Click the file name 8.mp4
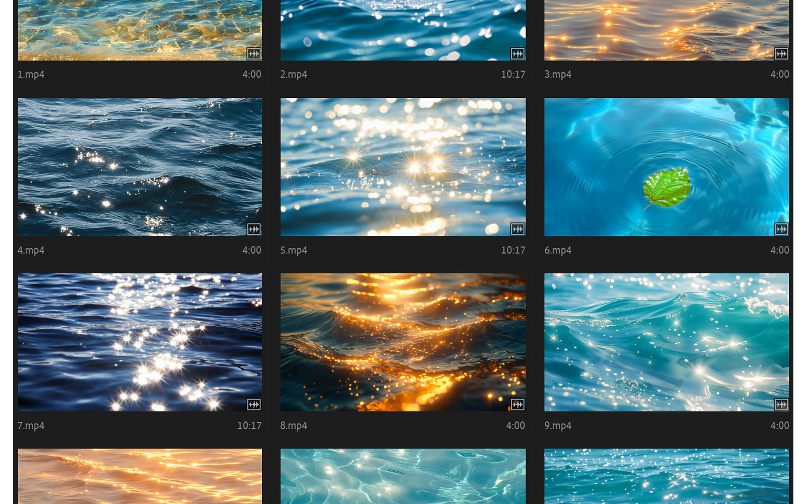807x504 pixels. (x=294, y=426)
